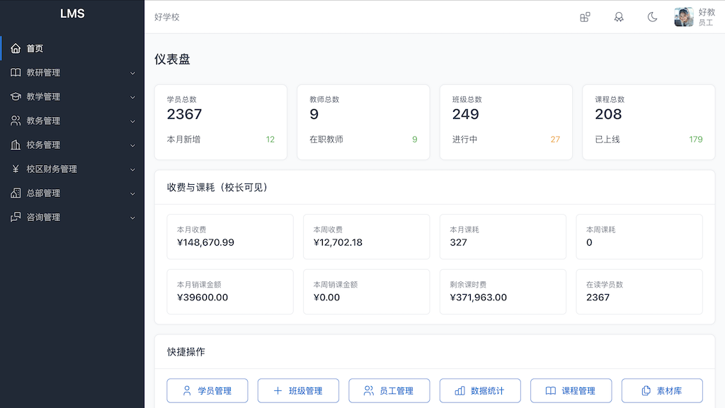Click the graduation cap icon for 教学管理

coord(16,96)
